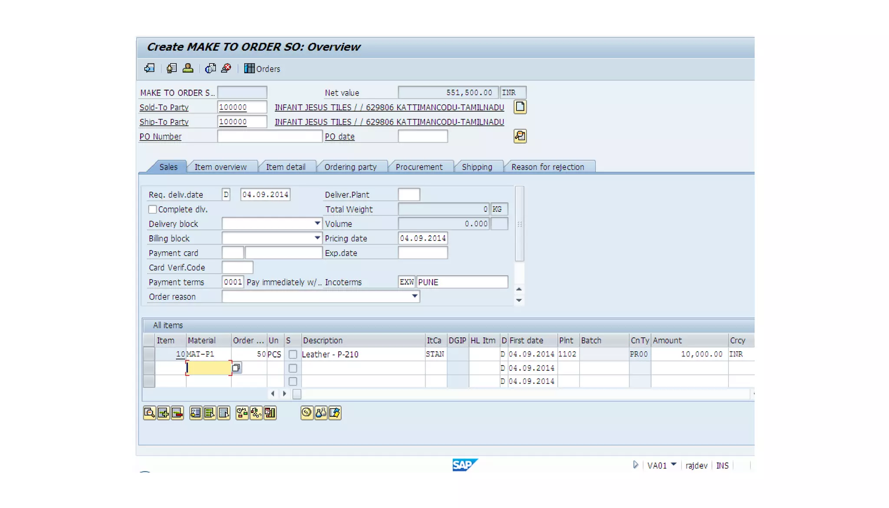Click the item configuration structure icon
This screenshot has width=889, height=508.
(x=256, y=412)
